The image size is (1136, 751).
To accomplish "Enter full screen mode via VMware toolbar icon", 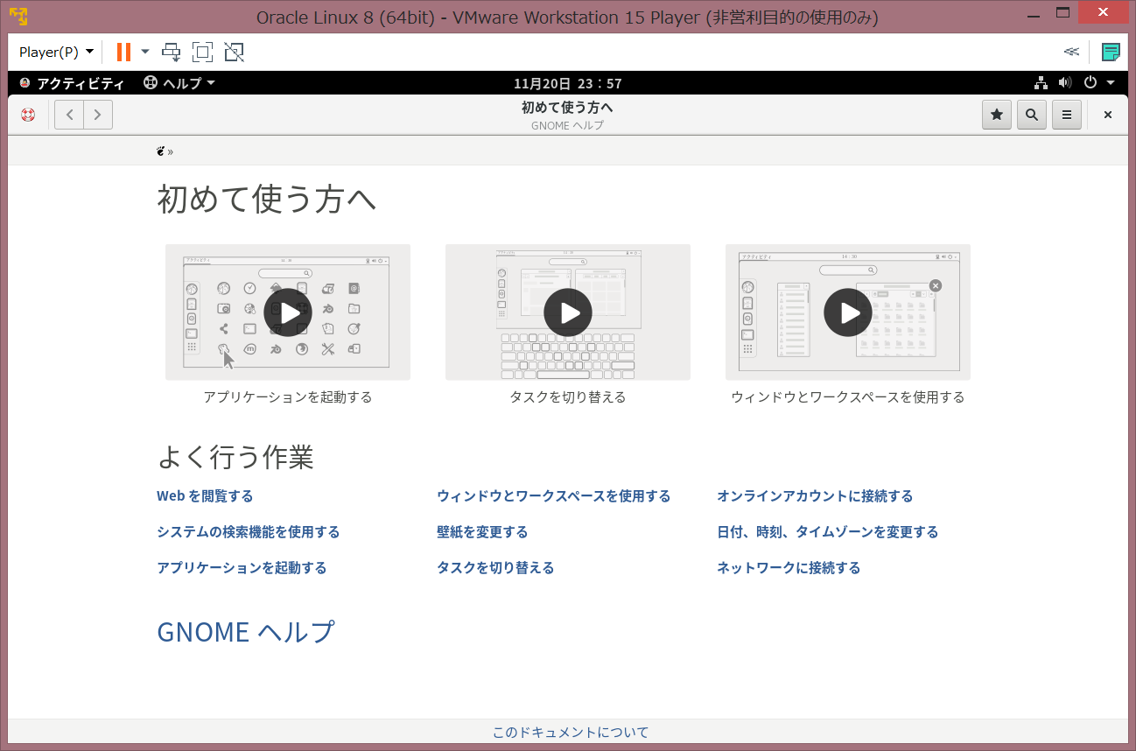I will point(202,52).
